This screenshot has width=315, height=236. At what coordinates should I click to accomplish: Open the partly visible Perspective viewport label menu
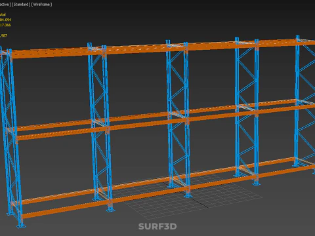click(5, 5)
